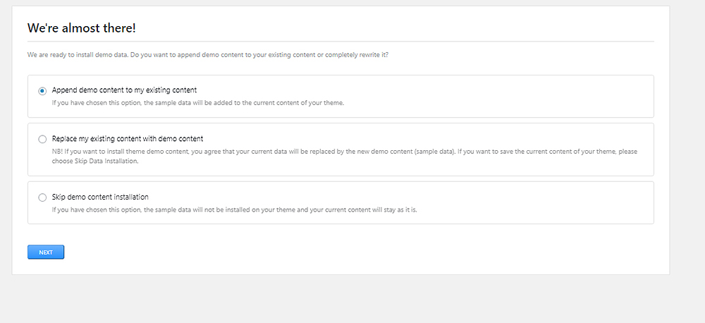Select the Append demo content radio button
The image size is (705, 323).
click(x=42, y=91)
